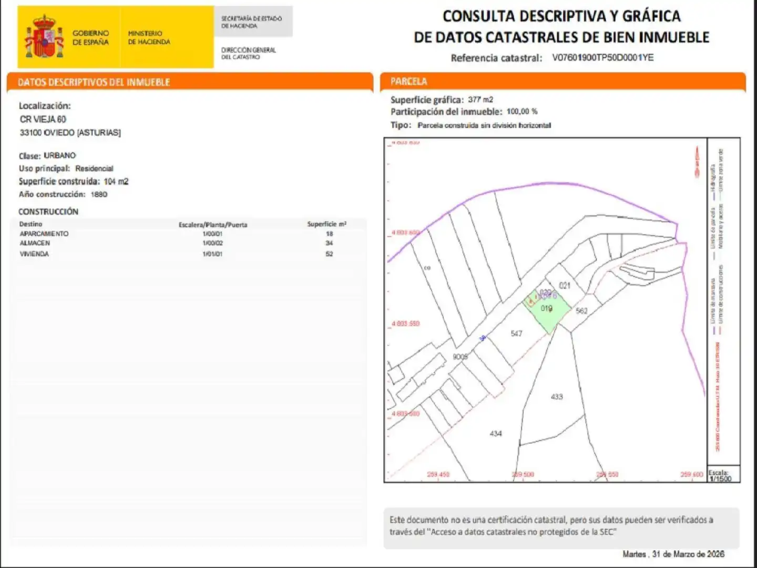Click the surface value 18 for APARCAMIENTO
Screen dimensions: 757x568
pos(329,234)
